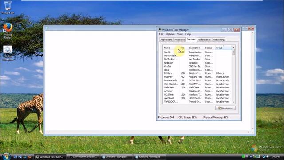Select the BthServ service row
284x160 pixels.
(197, 73)
